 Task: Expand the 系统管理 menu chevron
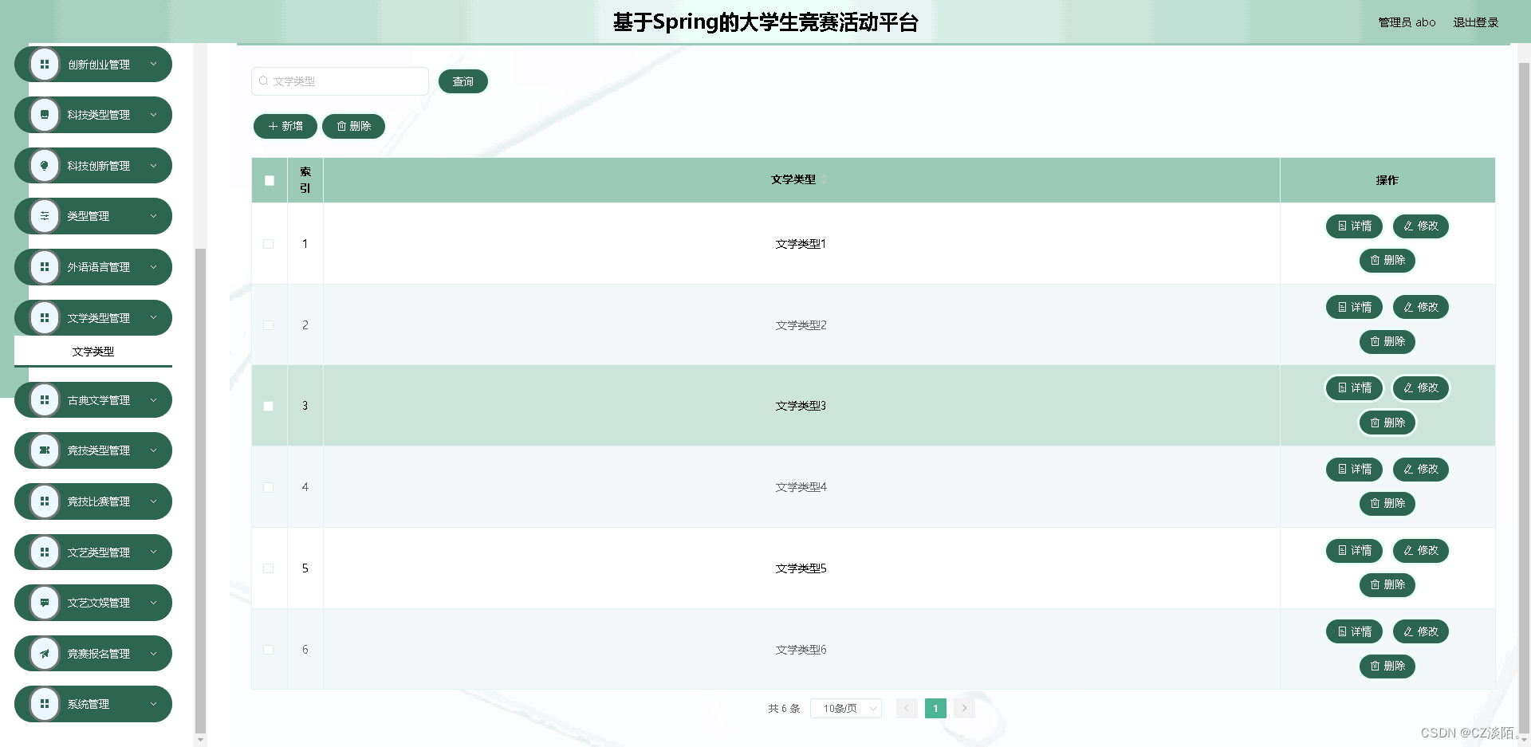click(153, 704)
